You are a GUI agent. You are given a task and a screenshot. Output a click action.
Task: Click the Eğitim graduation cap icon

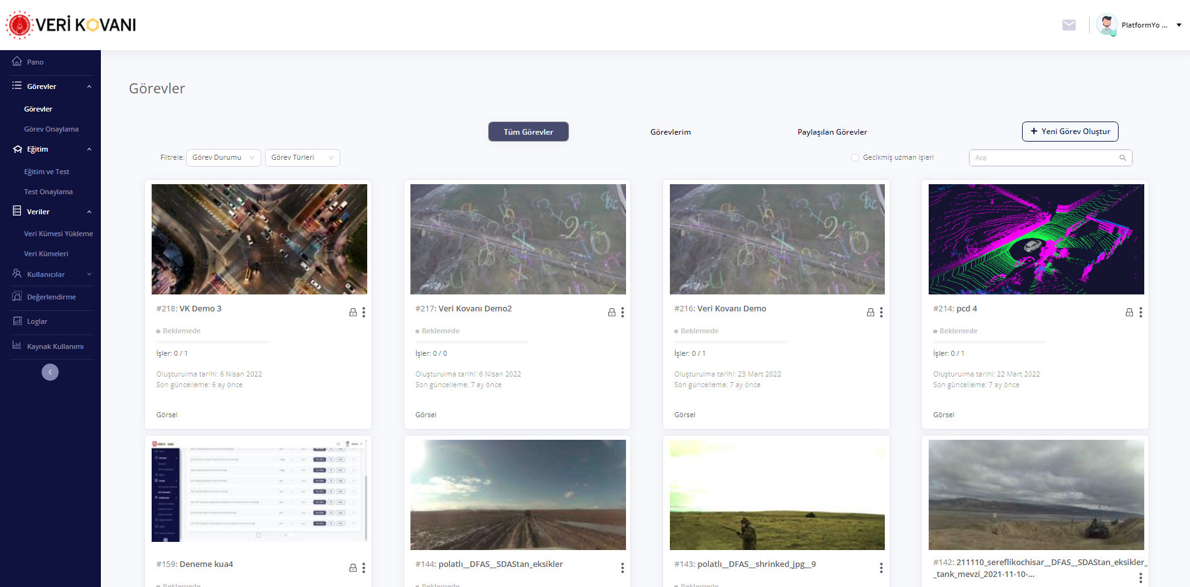pos(17,149)
